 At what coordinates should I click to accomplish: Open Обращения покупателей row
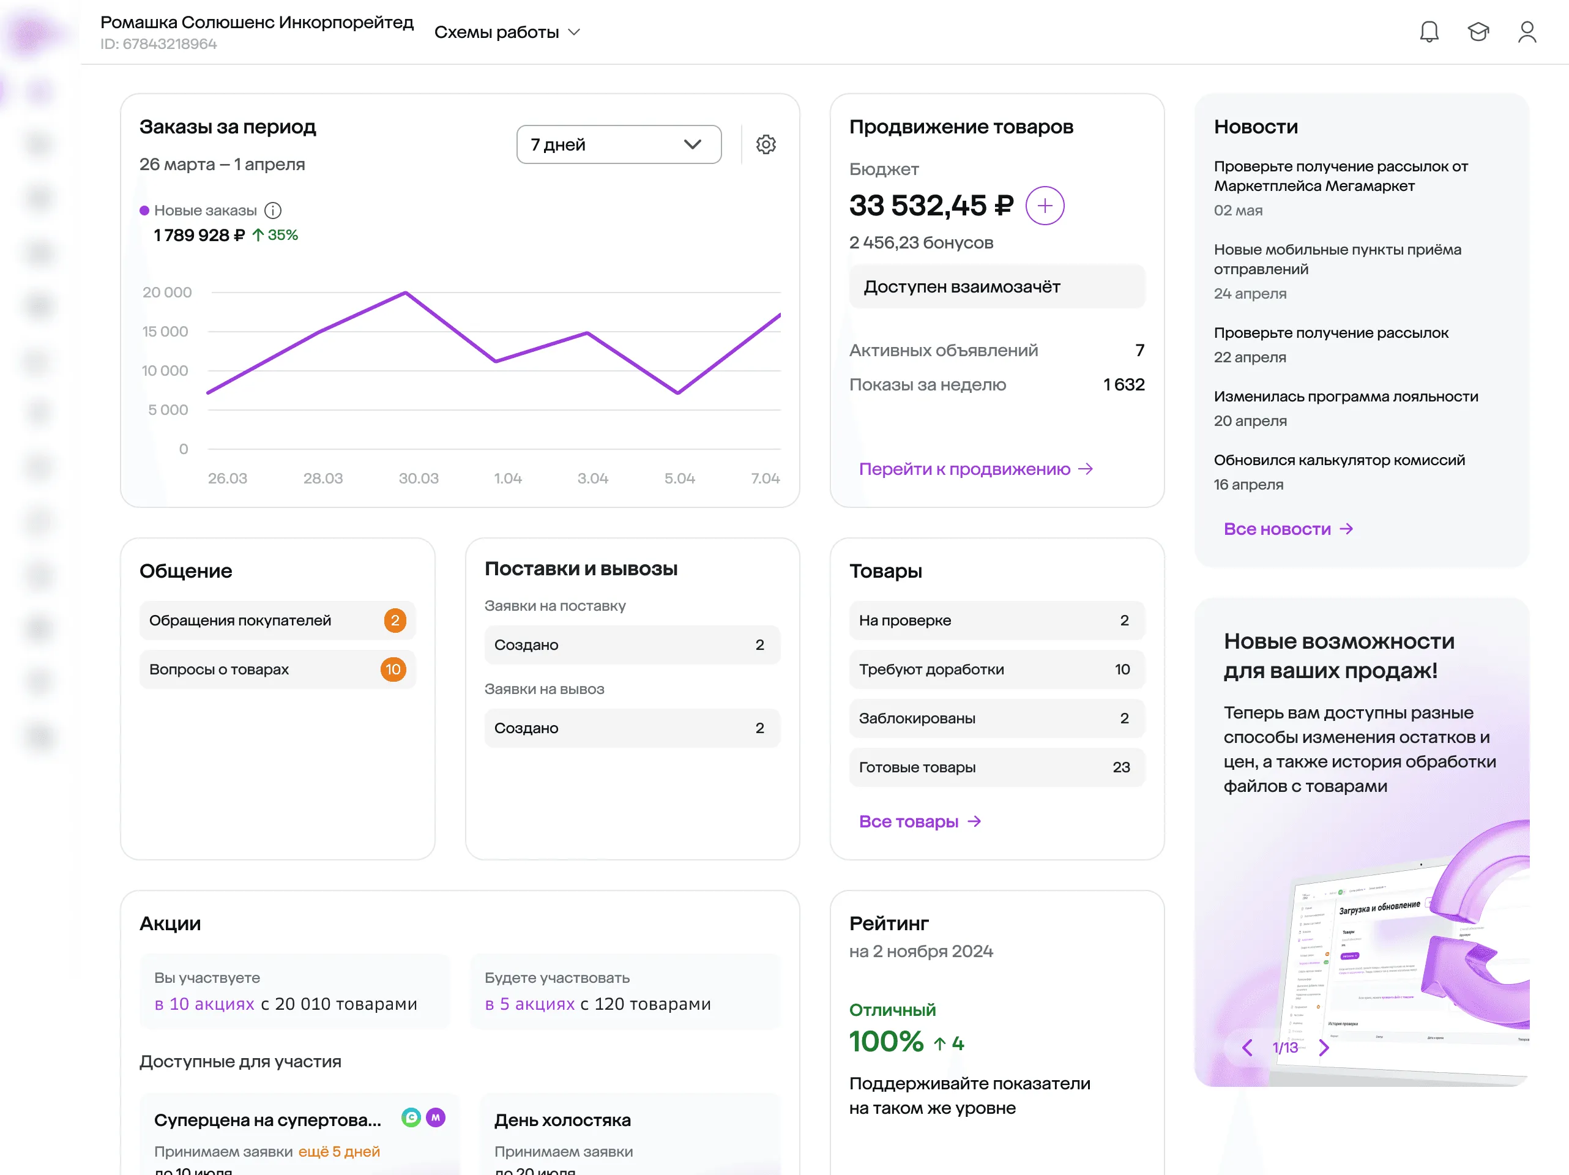point(277,621)
